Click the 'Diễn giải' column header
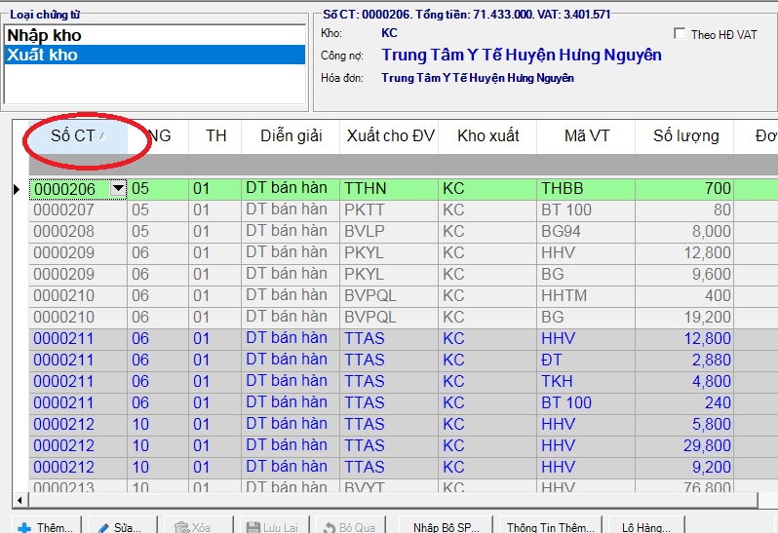 coord(291,135)
